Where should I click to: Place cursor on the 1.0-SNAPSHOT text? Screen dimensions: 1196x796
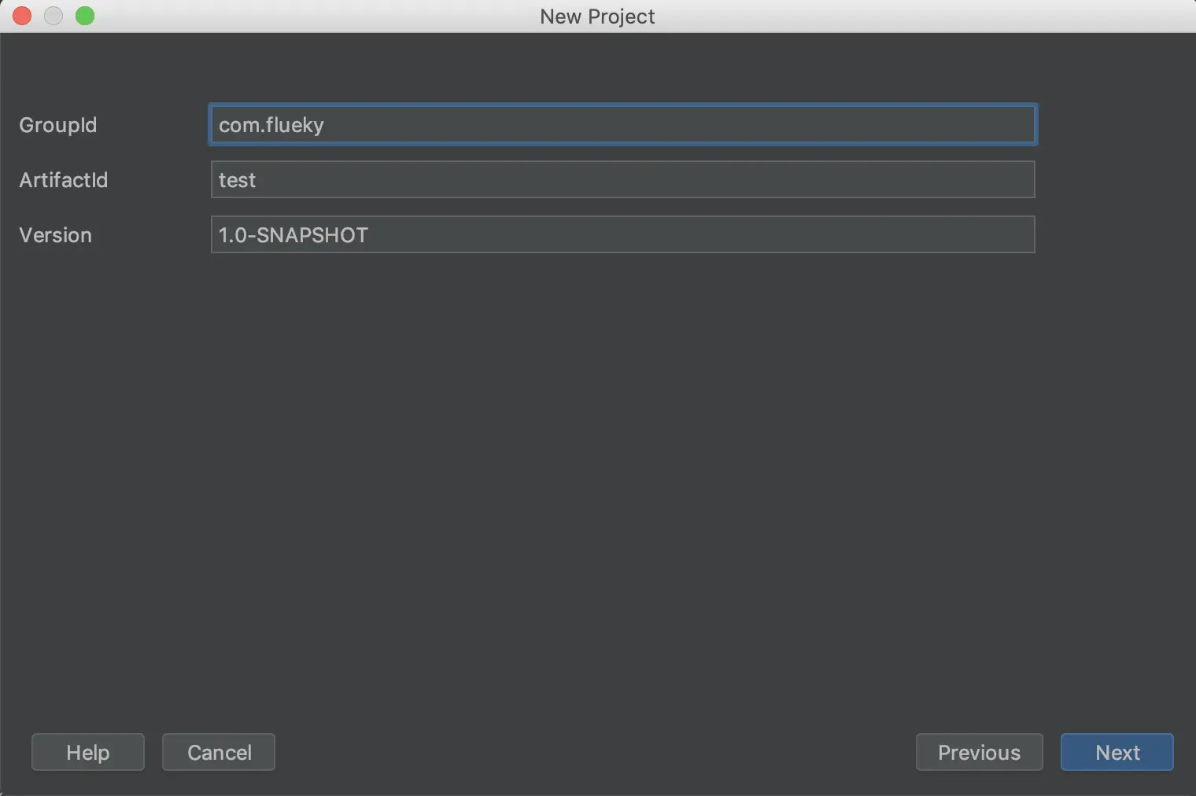coord(293,235)
